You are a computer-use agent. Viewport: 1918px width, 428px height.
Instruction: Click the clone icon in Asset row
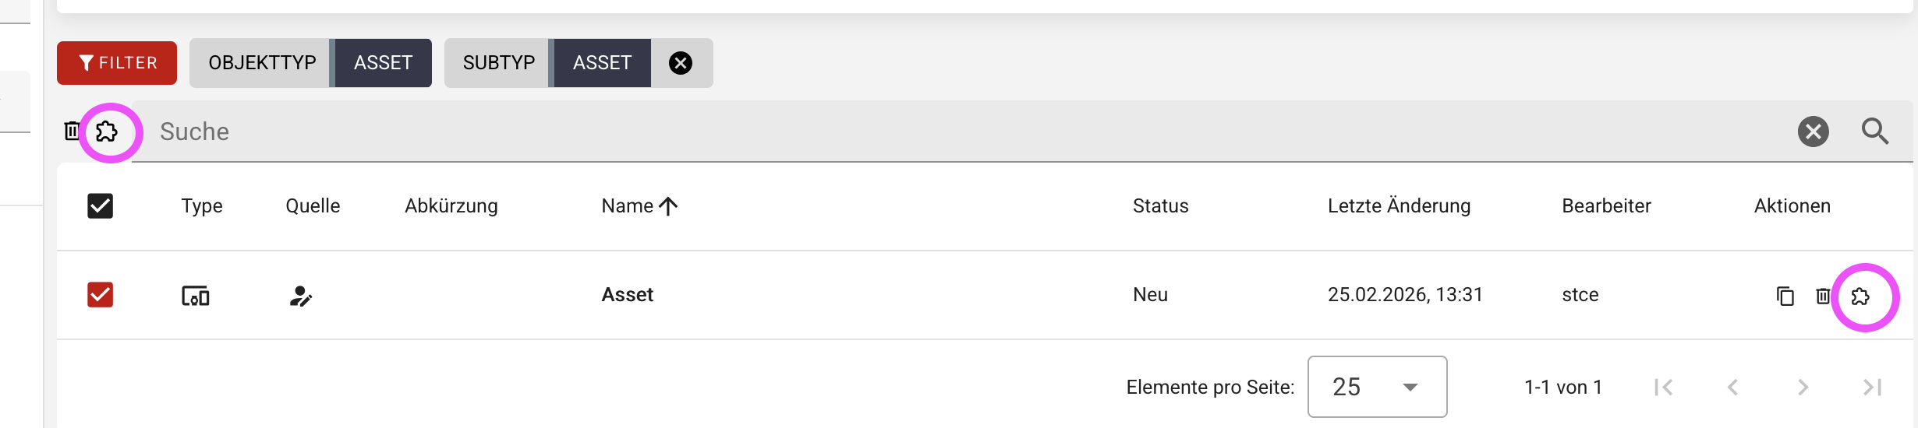[1785, 296]
